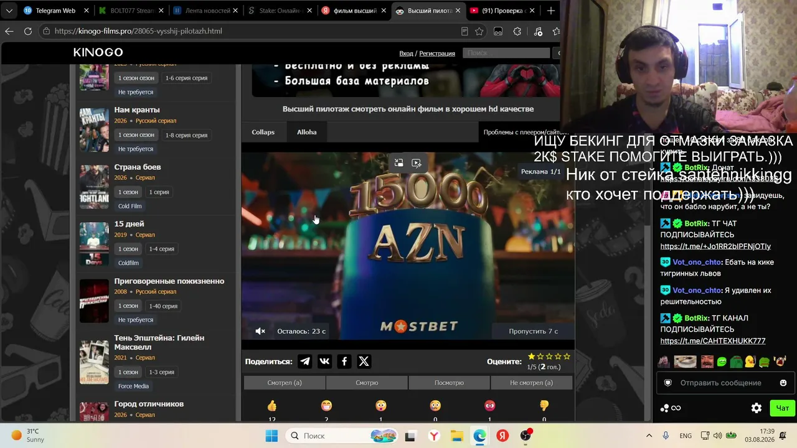This screenshot has height=448, width=797.
Task: Open the tab list dropdown in browser
Action: click(x=9, y=11)
